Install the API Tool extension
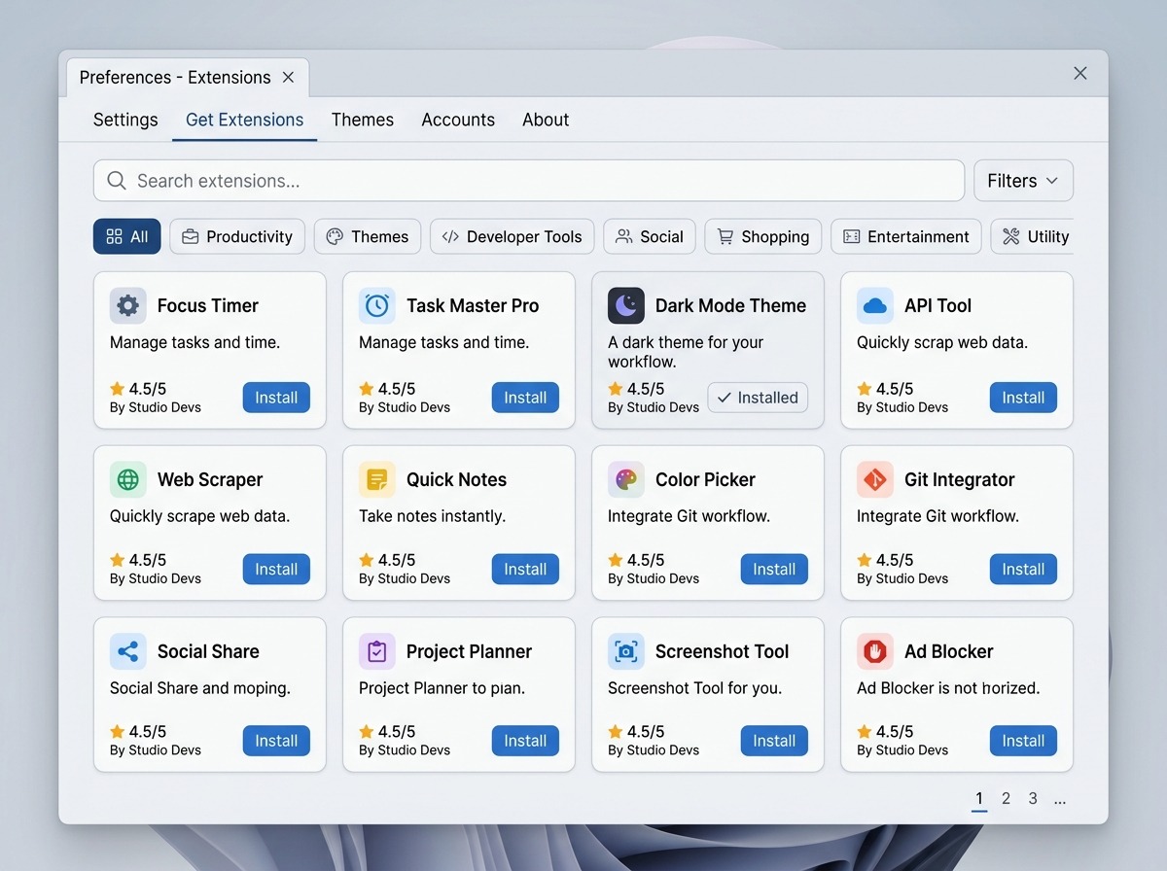Viewport: 1167px width, 871px height. coord(1023,398)
